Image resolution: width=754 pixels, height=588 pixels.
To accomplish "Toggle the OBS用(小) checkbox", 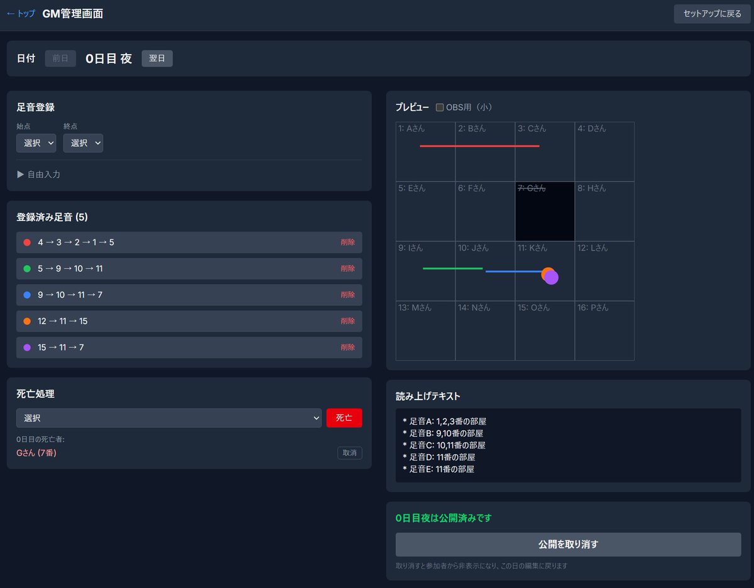I will point(440,107).
